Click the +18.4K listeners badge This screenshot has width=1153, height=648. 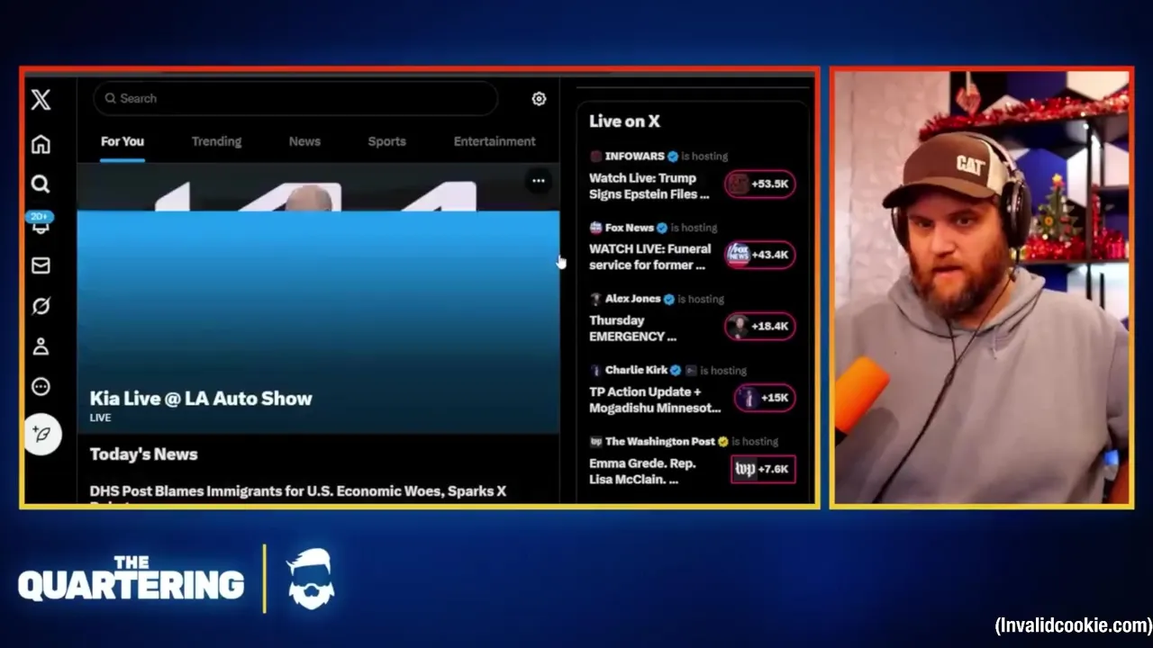[x=760, y=326]
